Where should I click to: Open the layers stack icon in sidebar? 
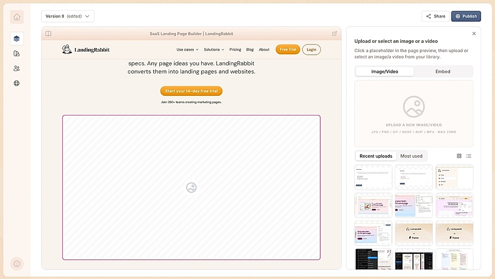(16, 39)
